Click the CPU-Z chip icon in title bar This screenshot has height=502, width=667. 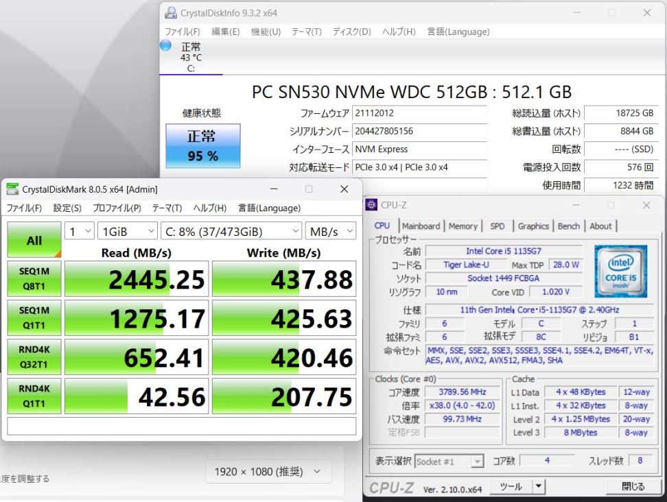pyautogui.click(x=371, y=205)
